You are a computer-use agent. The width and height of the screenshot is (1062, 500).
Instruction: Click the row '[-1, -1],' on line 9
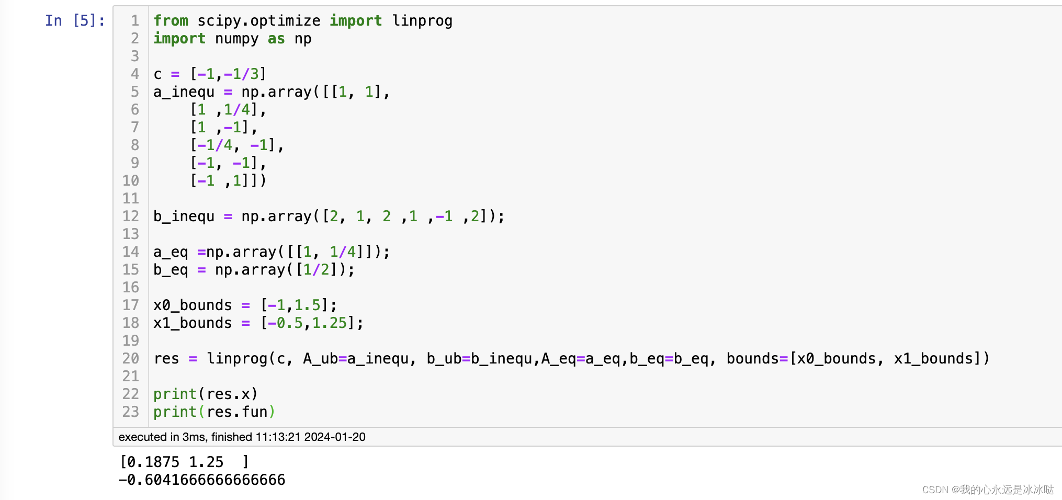point(228,163)
